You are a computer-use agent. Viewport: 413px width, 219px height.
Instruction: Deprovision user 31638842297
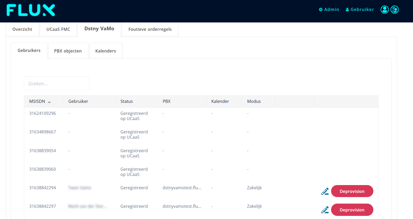(x=352, y=210)
